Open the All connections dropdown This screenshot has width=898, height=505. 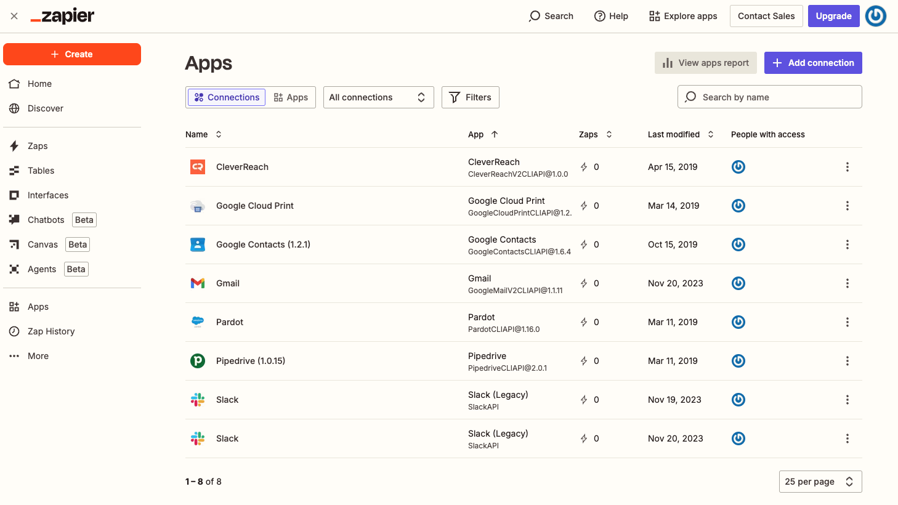tap(378, 97)
